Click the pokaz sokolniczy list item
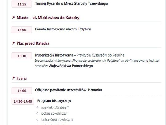The width and height of the screenshot is (166, 125). (54, 113)
